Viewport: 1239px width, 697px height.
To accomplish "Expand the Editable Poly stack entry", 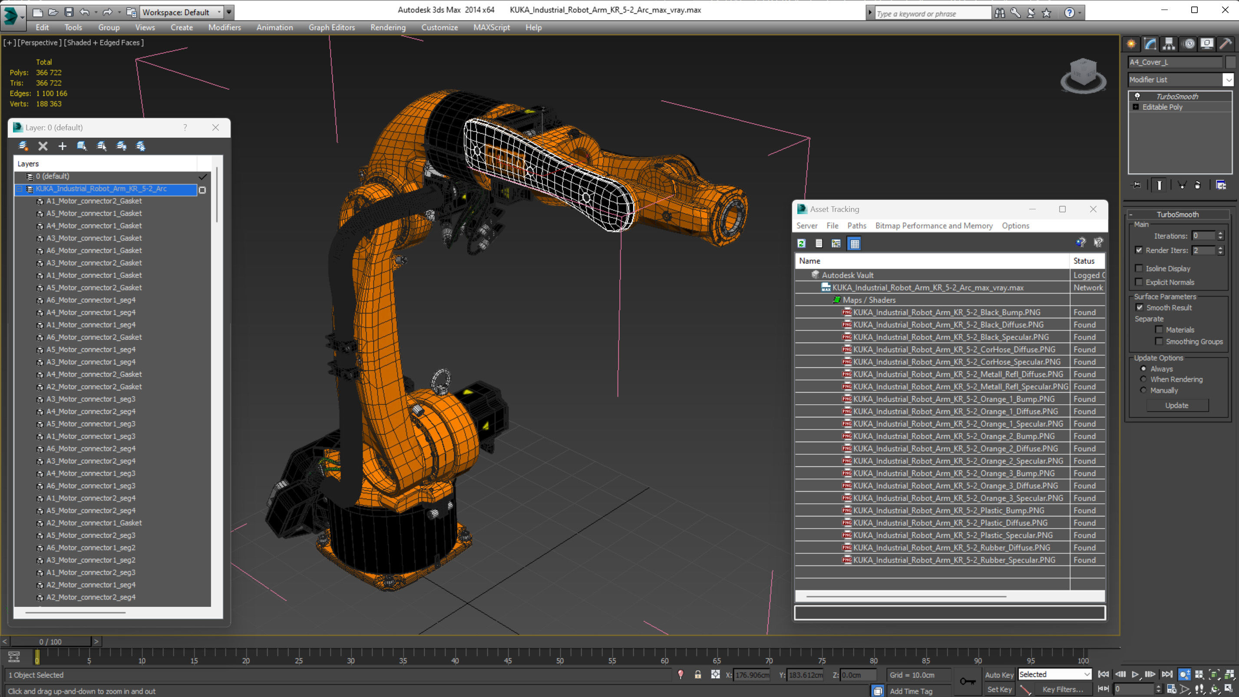I will pos(1136,107).
